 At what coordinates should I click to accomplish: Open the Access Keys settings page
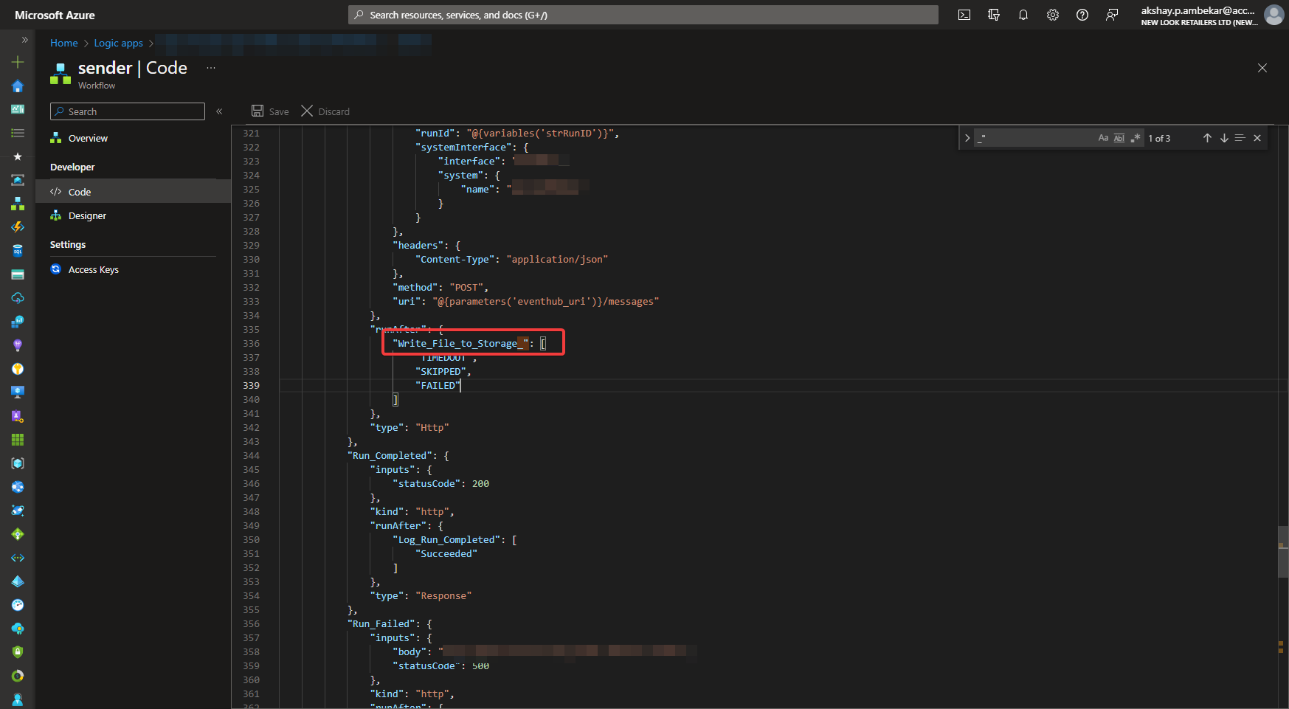(x=93, y=269)
